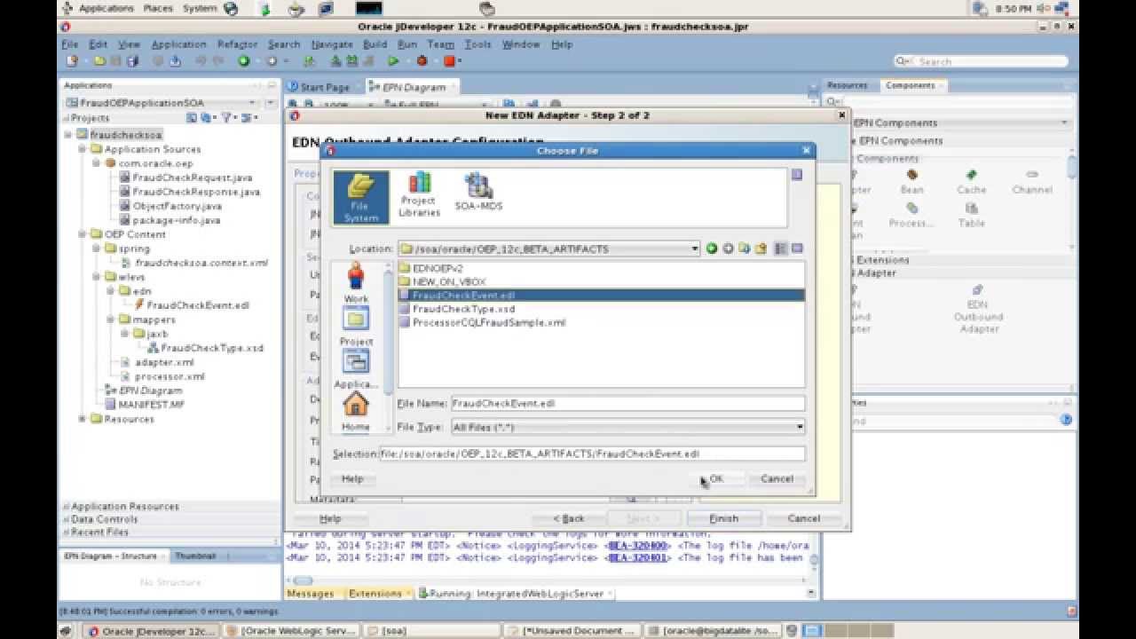Screen dimensions: 1136x639
Task: Select the Project Libraries source icon
Action: point(419,195)
